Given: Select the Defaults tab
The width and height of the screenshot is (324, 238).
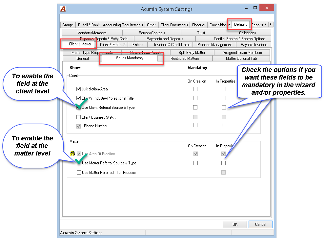Looking at the screenshot, I should (x=240, y=24).
